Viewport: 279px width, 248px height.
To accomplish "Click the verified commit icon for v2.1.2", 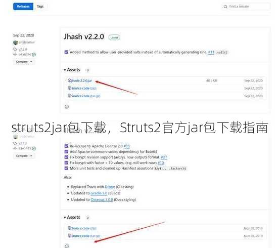I will (34, 148).
